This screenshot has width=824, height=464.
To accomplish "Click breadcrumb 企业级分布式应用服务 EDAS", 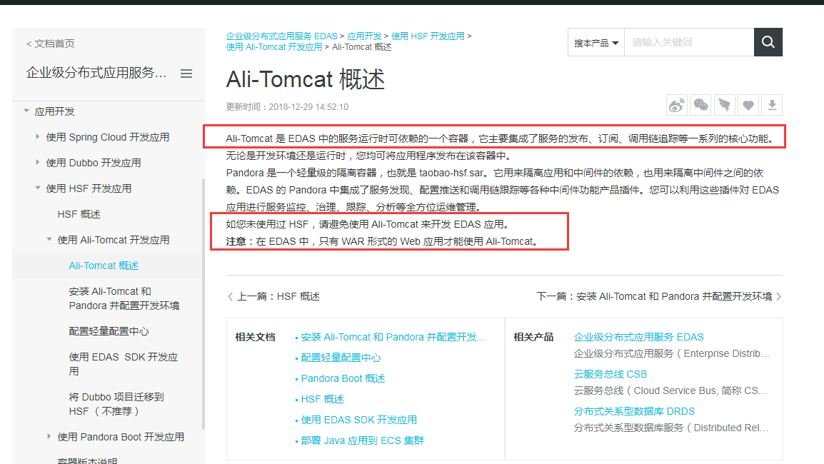I will pos(281,36).
